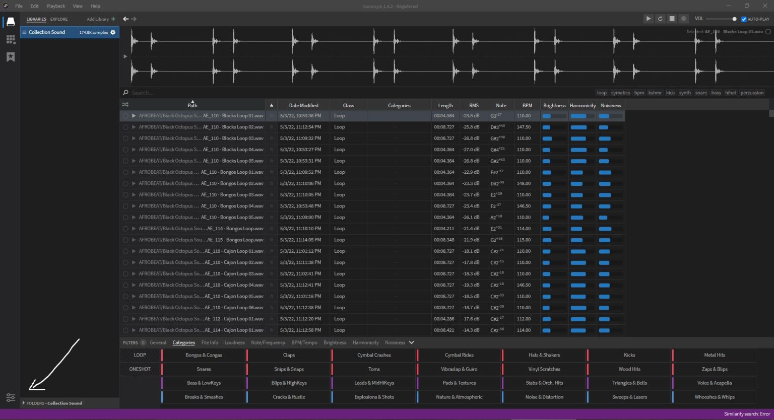Select circle for Cajon Loop 06.wav row

click(x=125, y=308)
